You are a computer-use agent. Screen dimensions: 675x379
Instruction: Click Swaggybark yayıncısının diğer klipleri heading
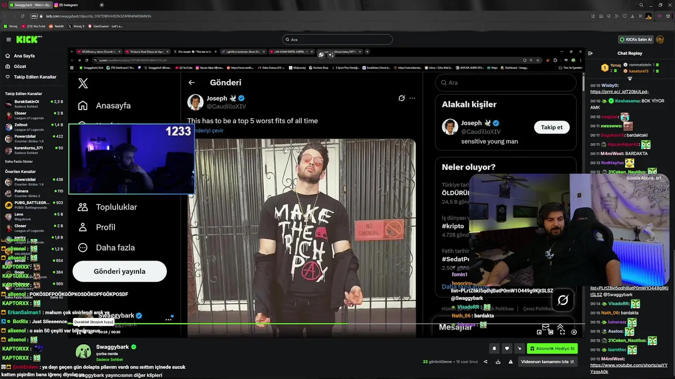(x=119, y=375)
